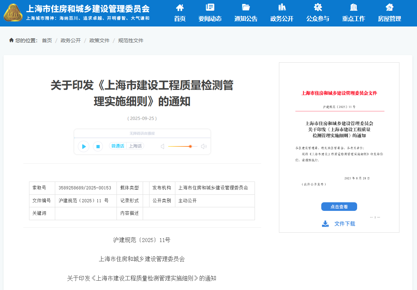Select the building icon above 重点工作
This screenshot has width=417, height=290.
tap(354, 8)
